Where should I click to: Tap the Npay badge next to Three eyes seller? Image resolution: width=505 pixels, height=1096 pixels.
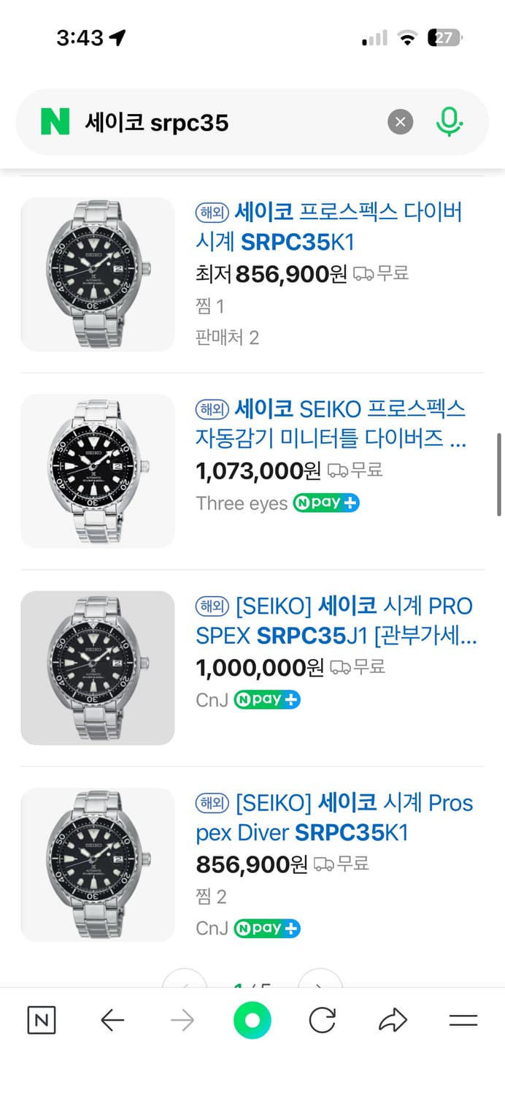pyautogui.click(x=325, y=503)
